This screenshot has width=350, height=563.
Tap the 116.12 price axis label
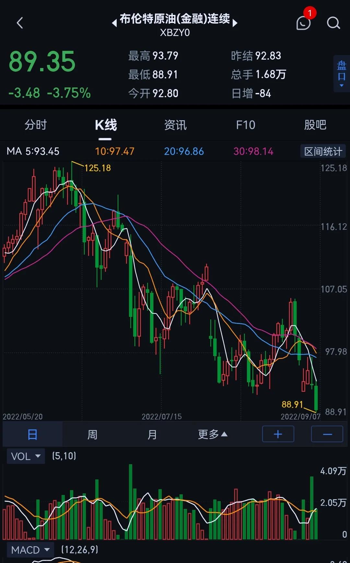click(x=334, y=226)
